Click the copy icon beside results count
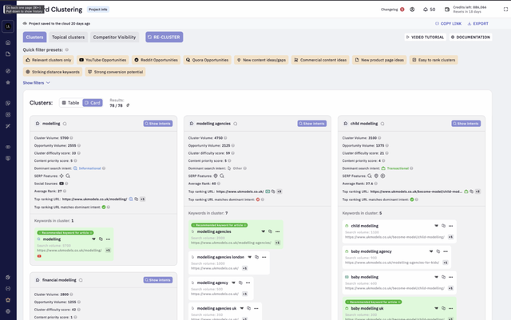511x320 pixels. click(x=128, y=105)
